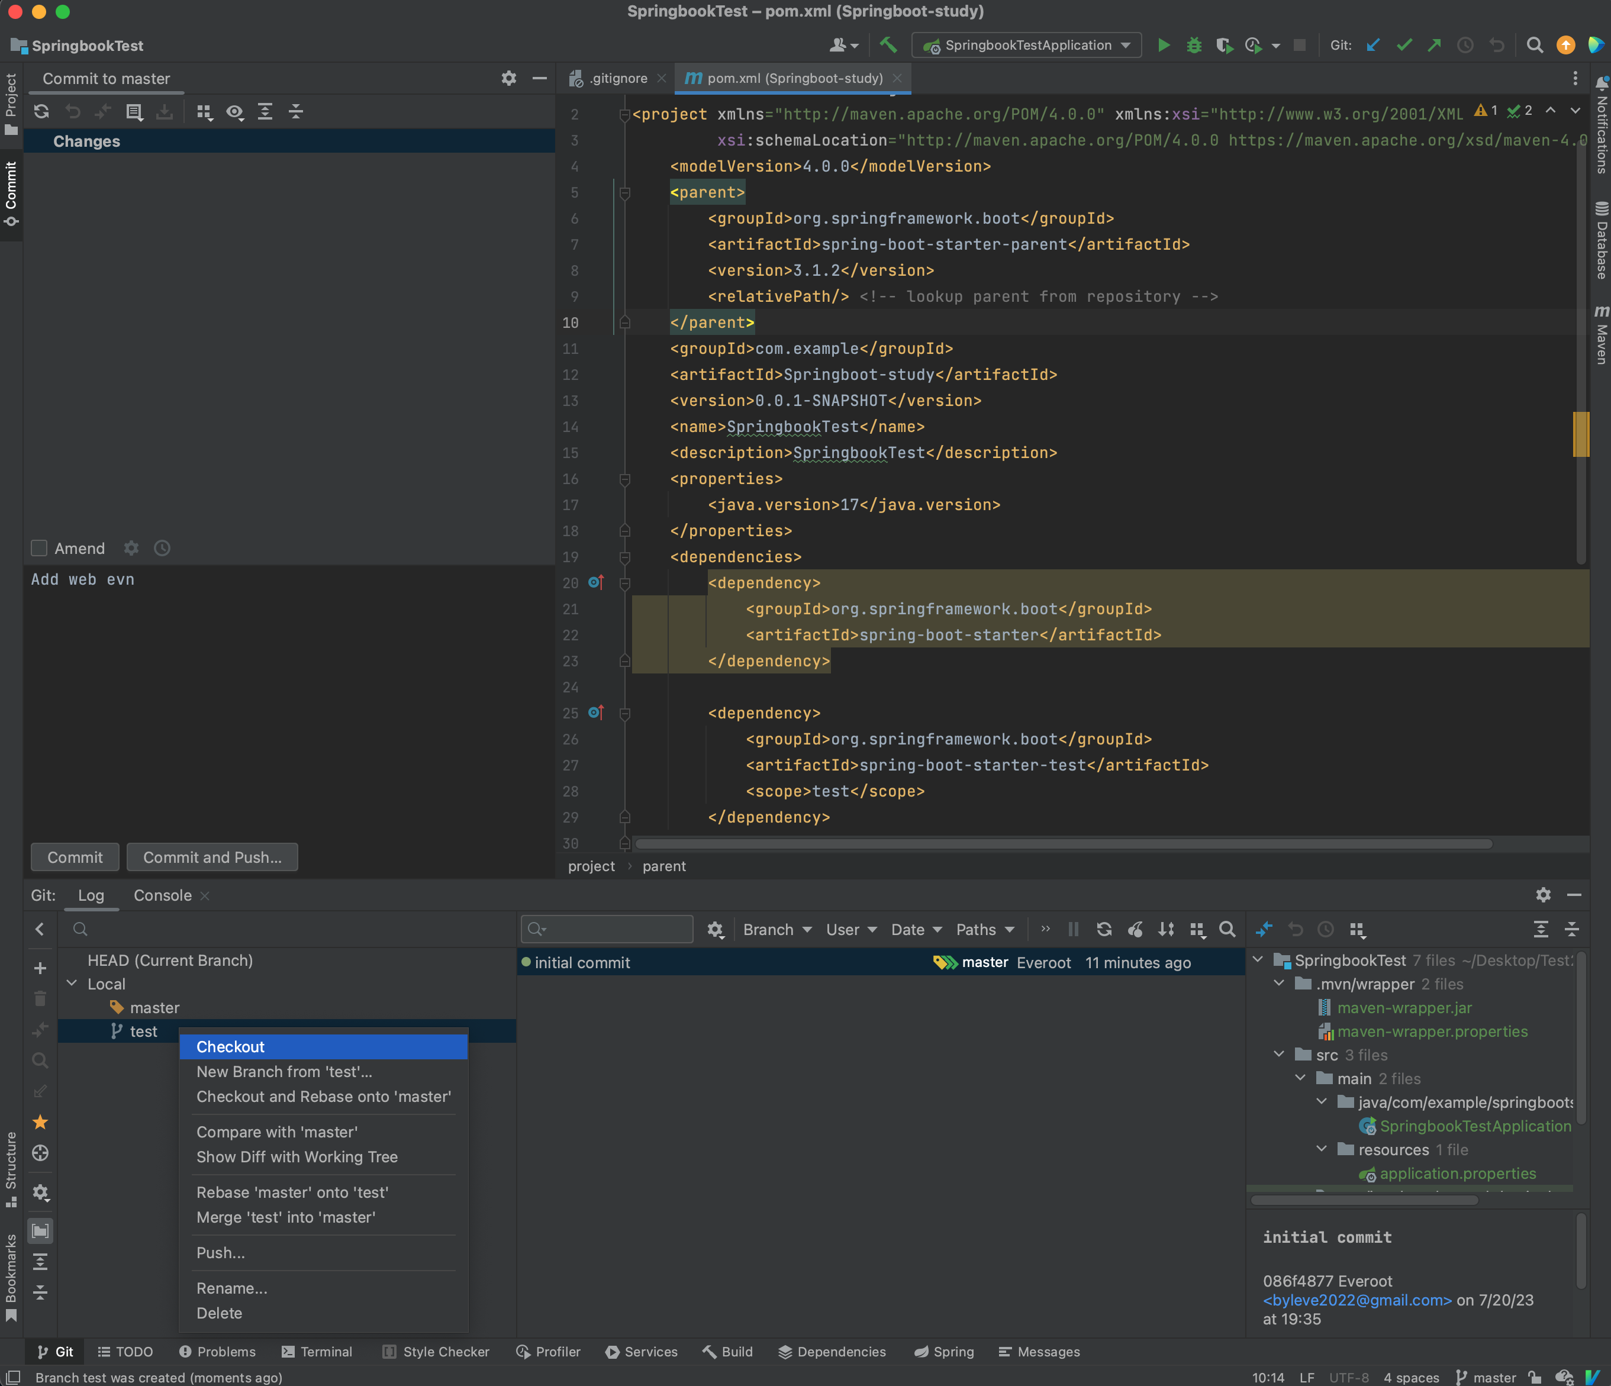This screenshot has width=1611, height=1386.
Task: Toggle group-by icon in Commit toolbar
Action: [x=205, y=112]
